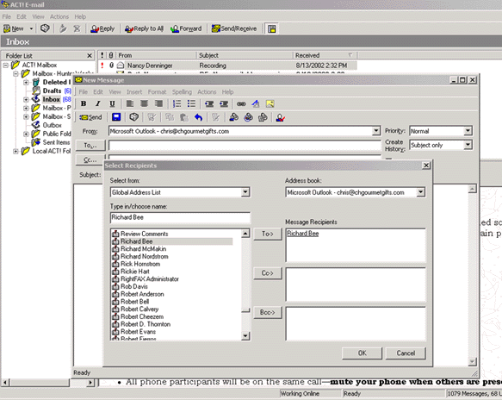Click the Send button
The height and width of the screenshot is (400, 502).
pos(90,117)
